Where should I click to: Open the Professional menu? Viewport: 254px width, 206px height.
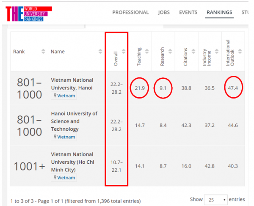tap(130, 12)
